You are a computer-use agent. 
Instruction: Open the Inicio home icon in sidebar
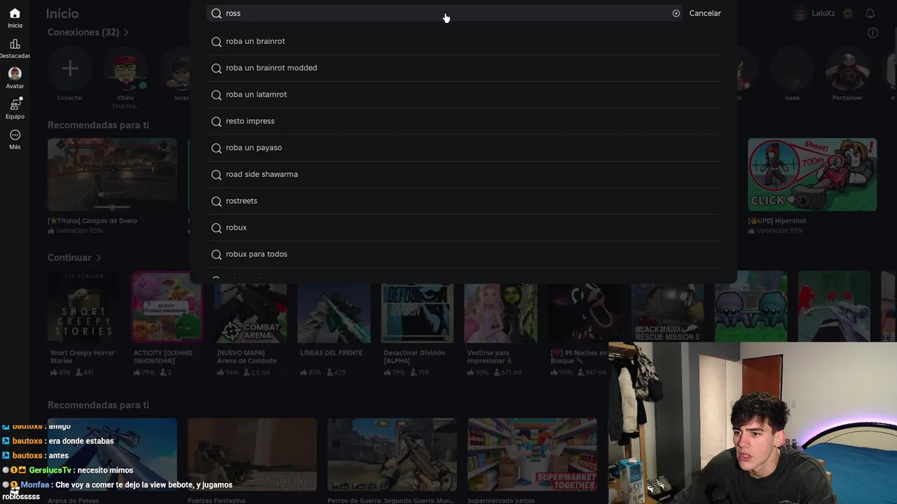coord(15,13)
